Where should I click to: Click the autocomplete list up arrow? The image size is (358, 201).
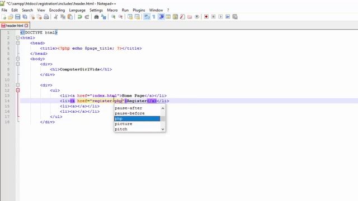click(163, 108)
